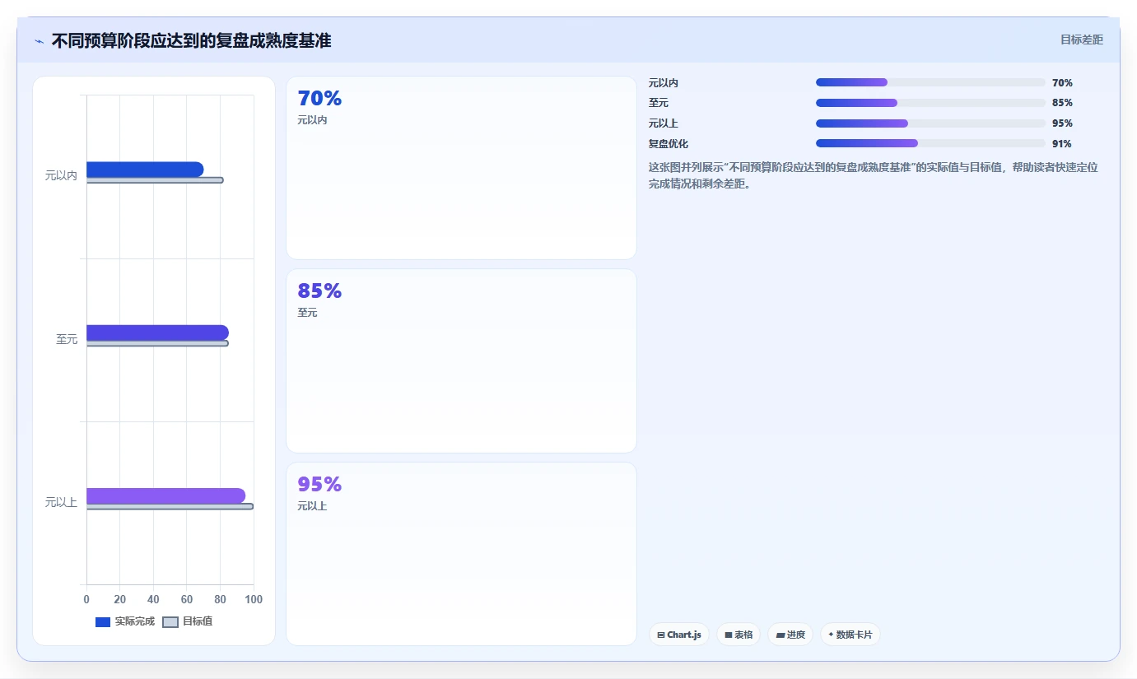
Task: Click the gray 元以内 target bar in chart
Action: coord(155,180)
